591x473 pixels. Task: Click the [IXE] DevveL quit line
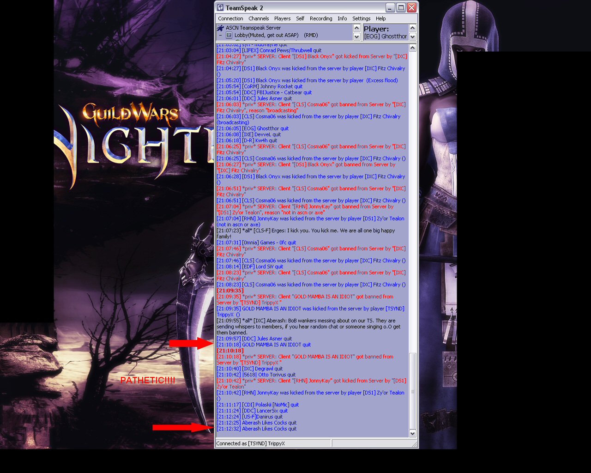pos(248,134)
